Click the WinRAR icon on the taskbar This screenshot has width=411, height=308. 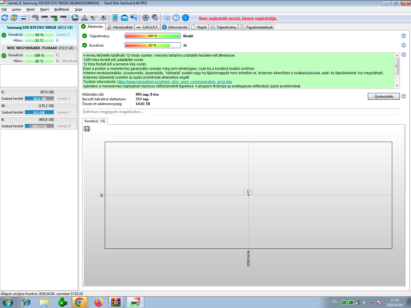(116, 302)
